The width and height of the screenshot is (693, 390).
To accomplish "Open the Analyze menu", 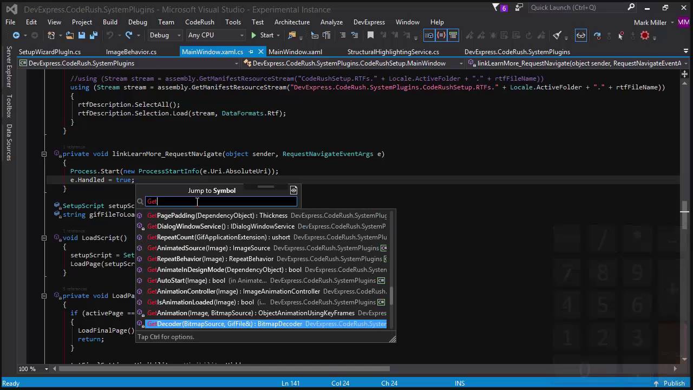I will (x=331, y=22).
